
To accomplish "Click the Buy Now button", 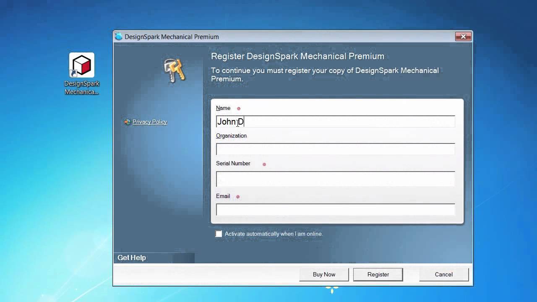I will click(324, 274).
